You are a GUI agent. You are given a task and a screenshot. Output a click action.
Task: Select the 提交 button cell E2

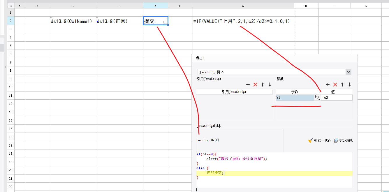[155, 21]
